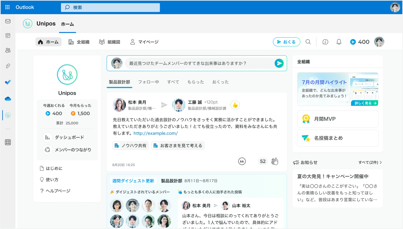Open 名投稿まとめ card
Image resolution: width=403 pixels, height=229 pixels.
pos(338,138)
